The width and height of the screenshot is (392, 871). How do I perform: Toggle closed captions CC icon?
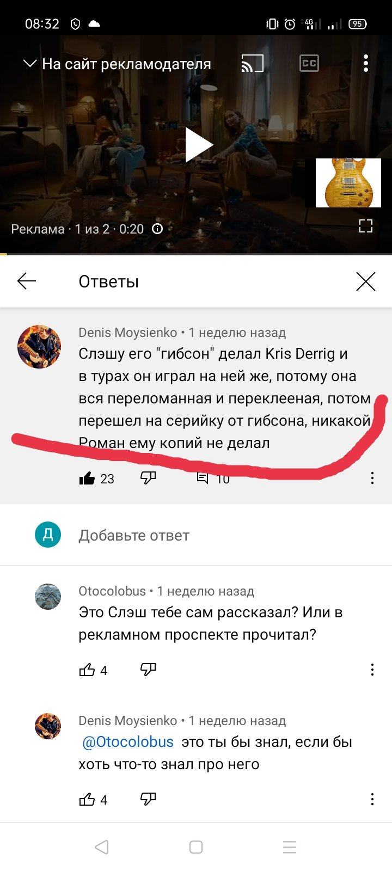(x=309, y=64)
